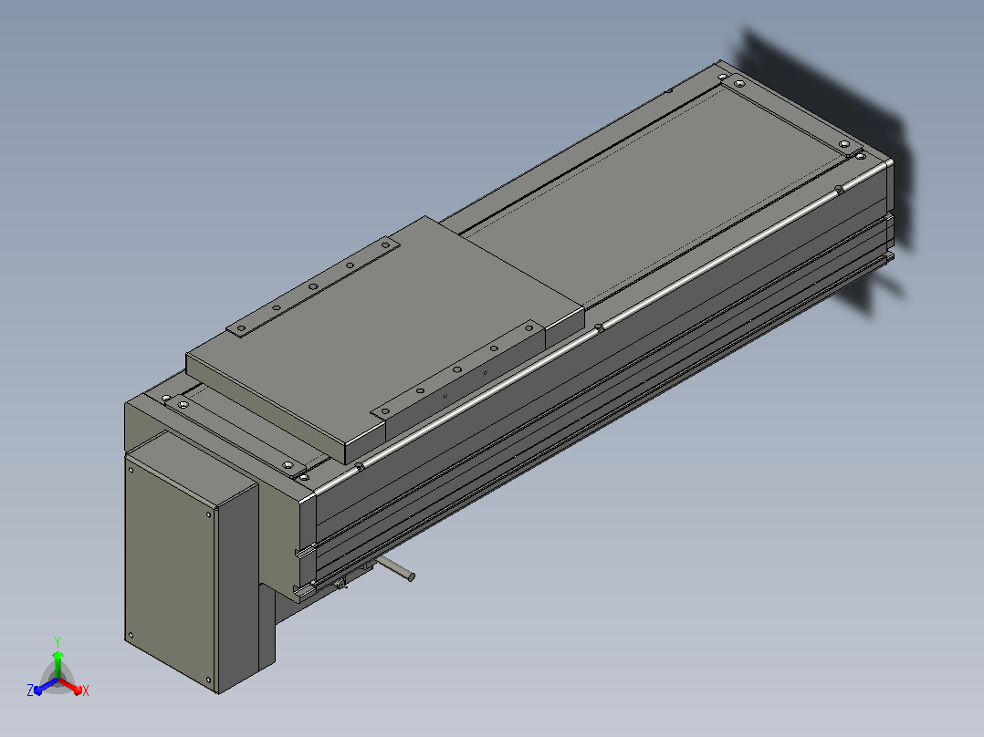Click the gray origin of the axis triad

tap(58, 680)
